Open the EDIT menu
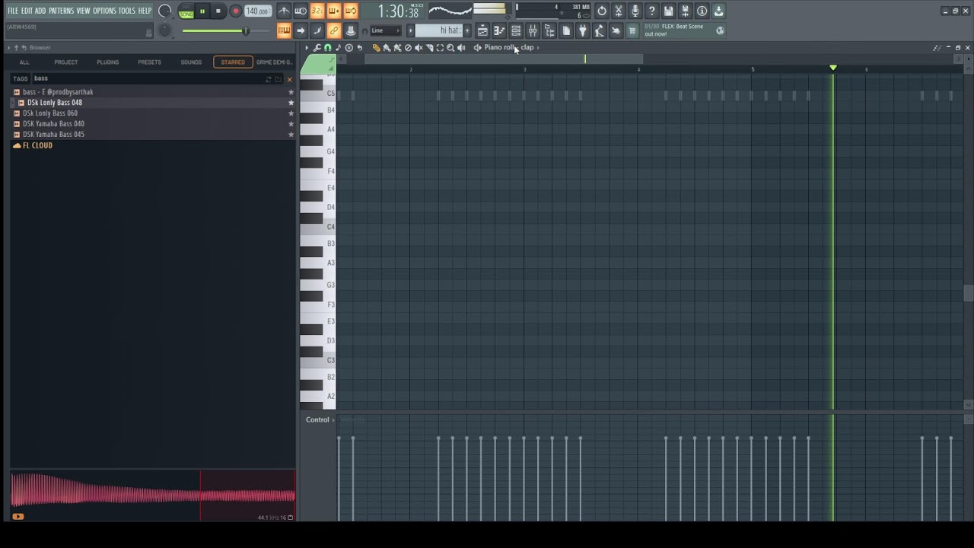Screen dimensions: 974x548 coord(27,11)
